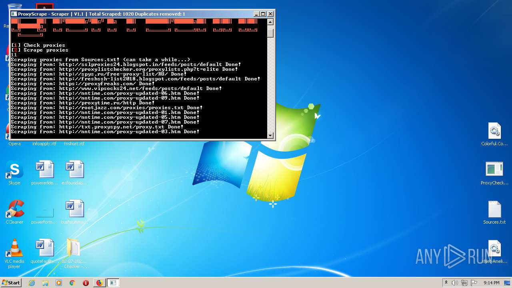Viewport: 512px width, 288px height.
Task: Select the infoapply.rtf file label
Action: click(x=44, y=144)
